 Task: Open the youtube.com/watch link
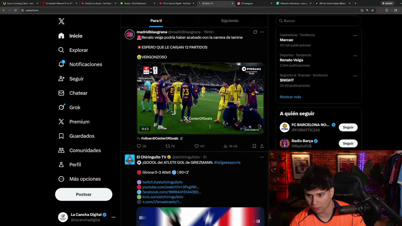click(171, 187)
